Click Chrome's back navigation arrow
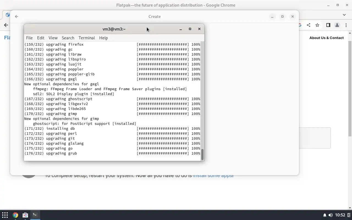The image size is (352, 220). click(6, 25)
